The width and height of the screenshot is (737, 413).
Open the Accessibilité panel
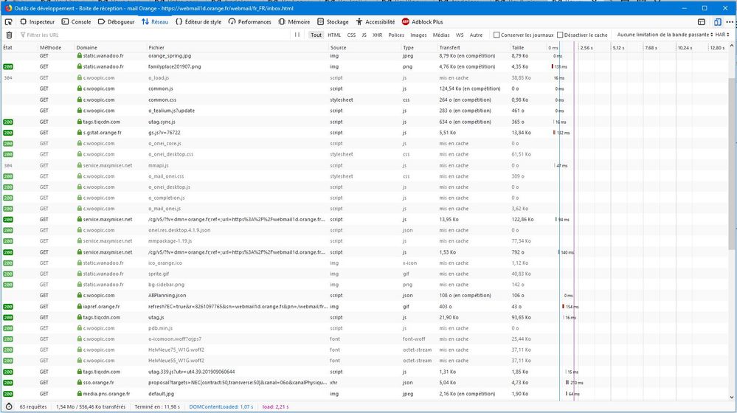tap(375, 22)
